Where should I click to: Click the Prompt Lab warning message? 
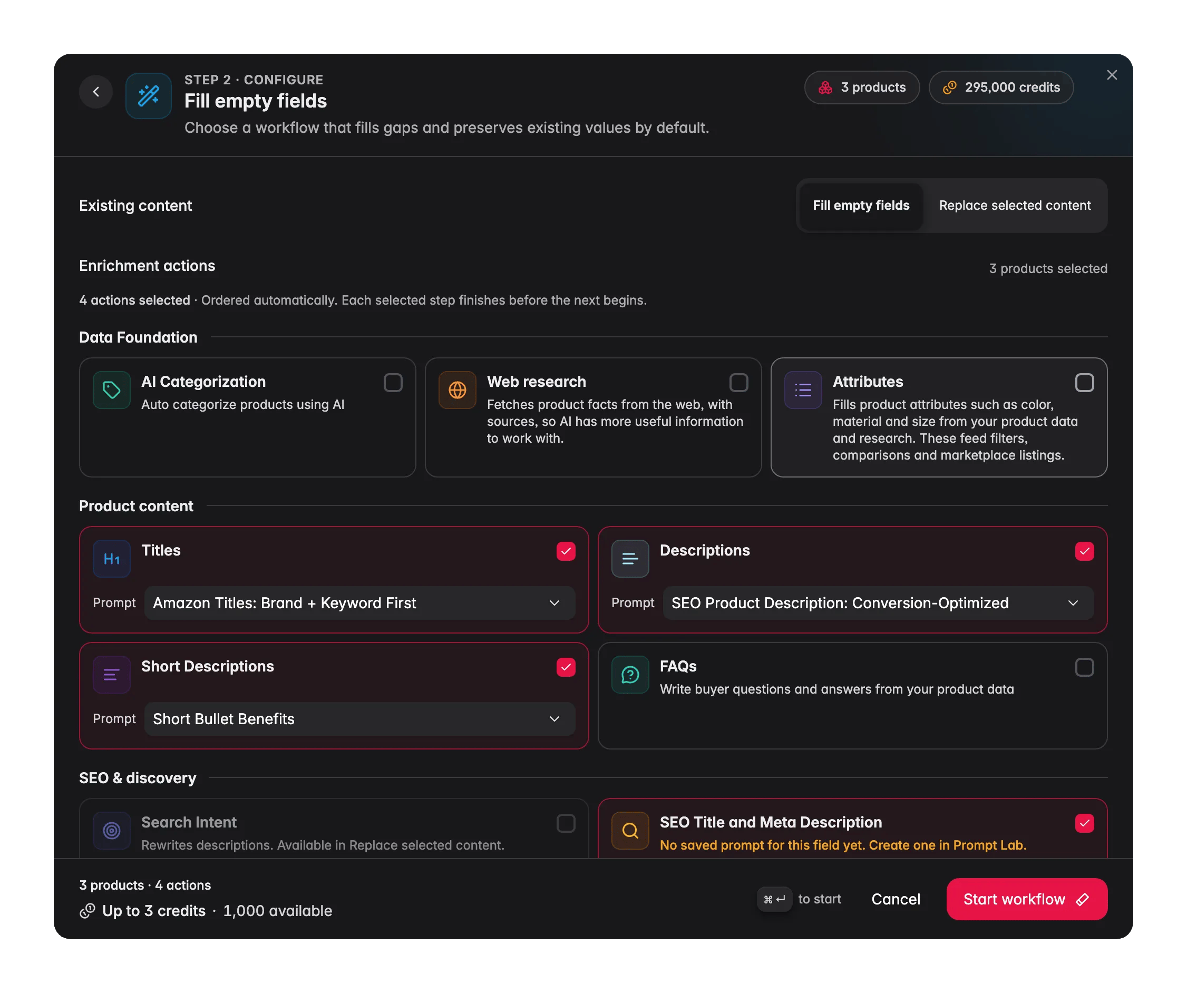click(x=843, y=845)
